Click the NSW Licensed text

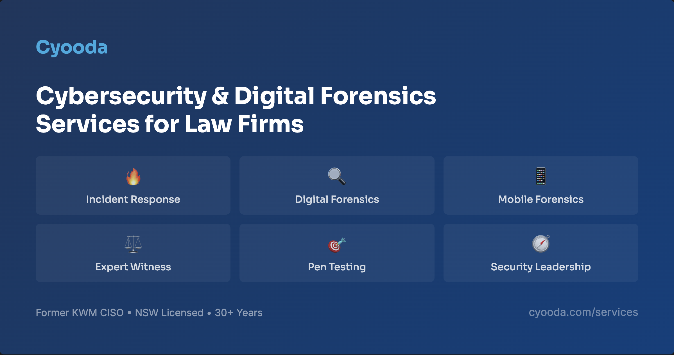(169, 313)
